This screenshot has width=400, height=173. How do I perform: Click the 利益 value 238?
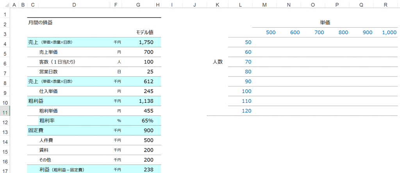point(138,170)
